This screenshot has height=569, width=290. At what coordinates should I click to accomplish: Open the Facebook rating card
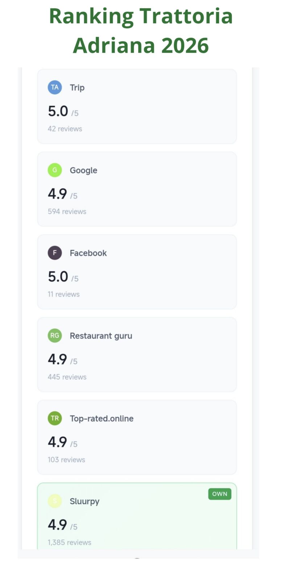pyautogui.click(x=137, y=272)
